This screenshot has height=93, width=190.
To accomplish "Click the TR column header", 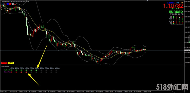I will pyautogui.click(x=182, y=14).
